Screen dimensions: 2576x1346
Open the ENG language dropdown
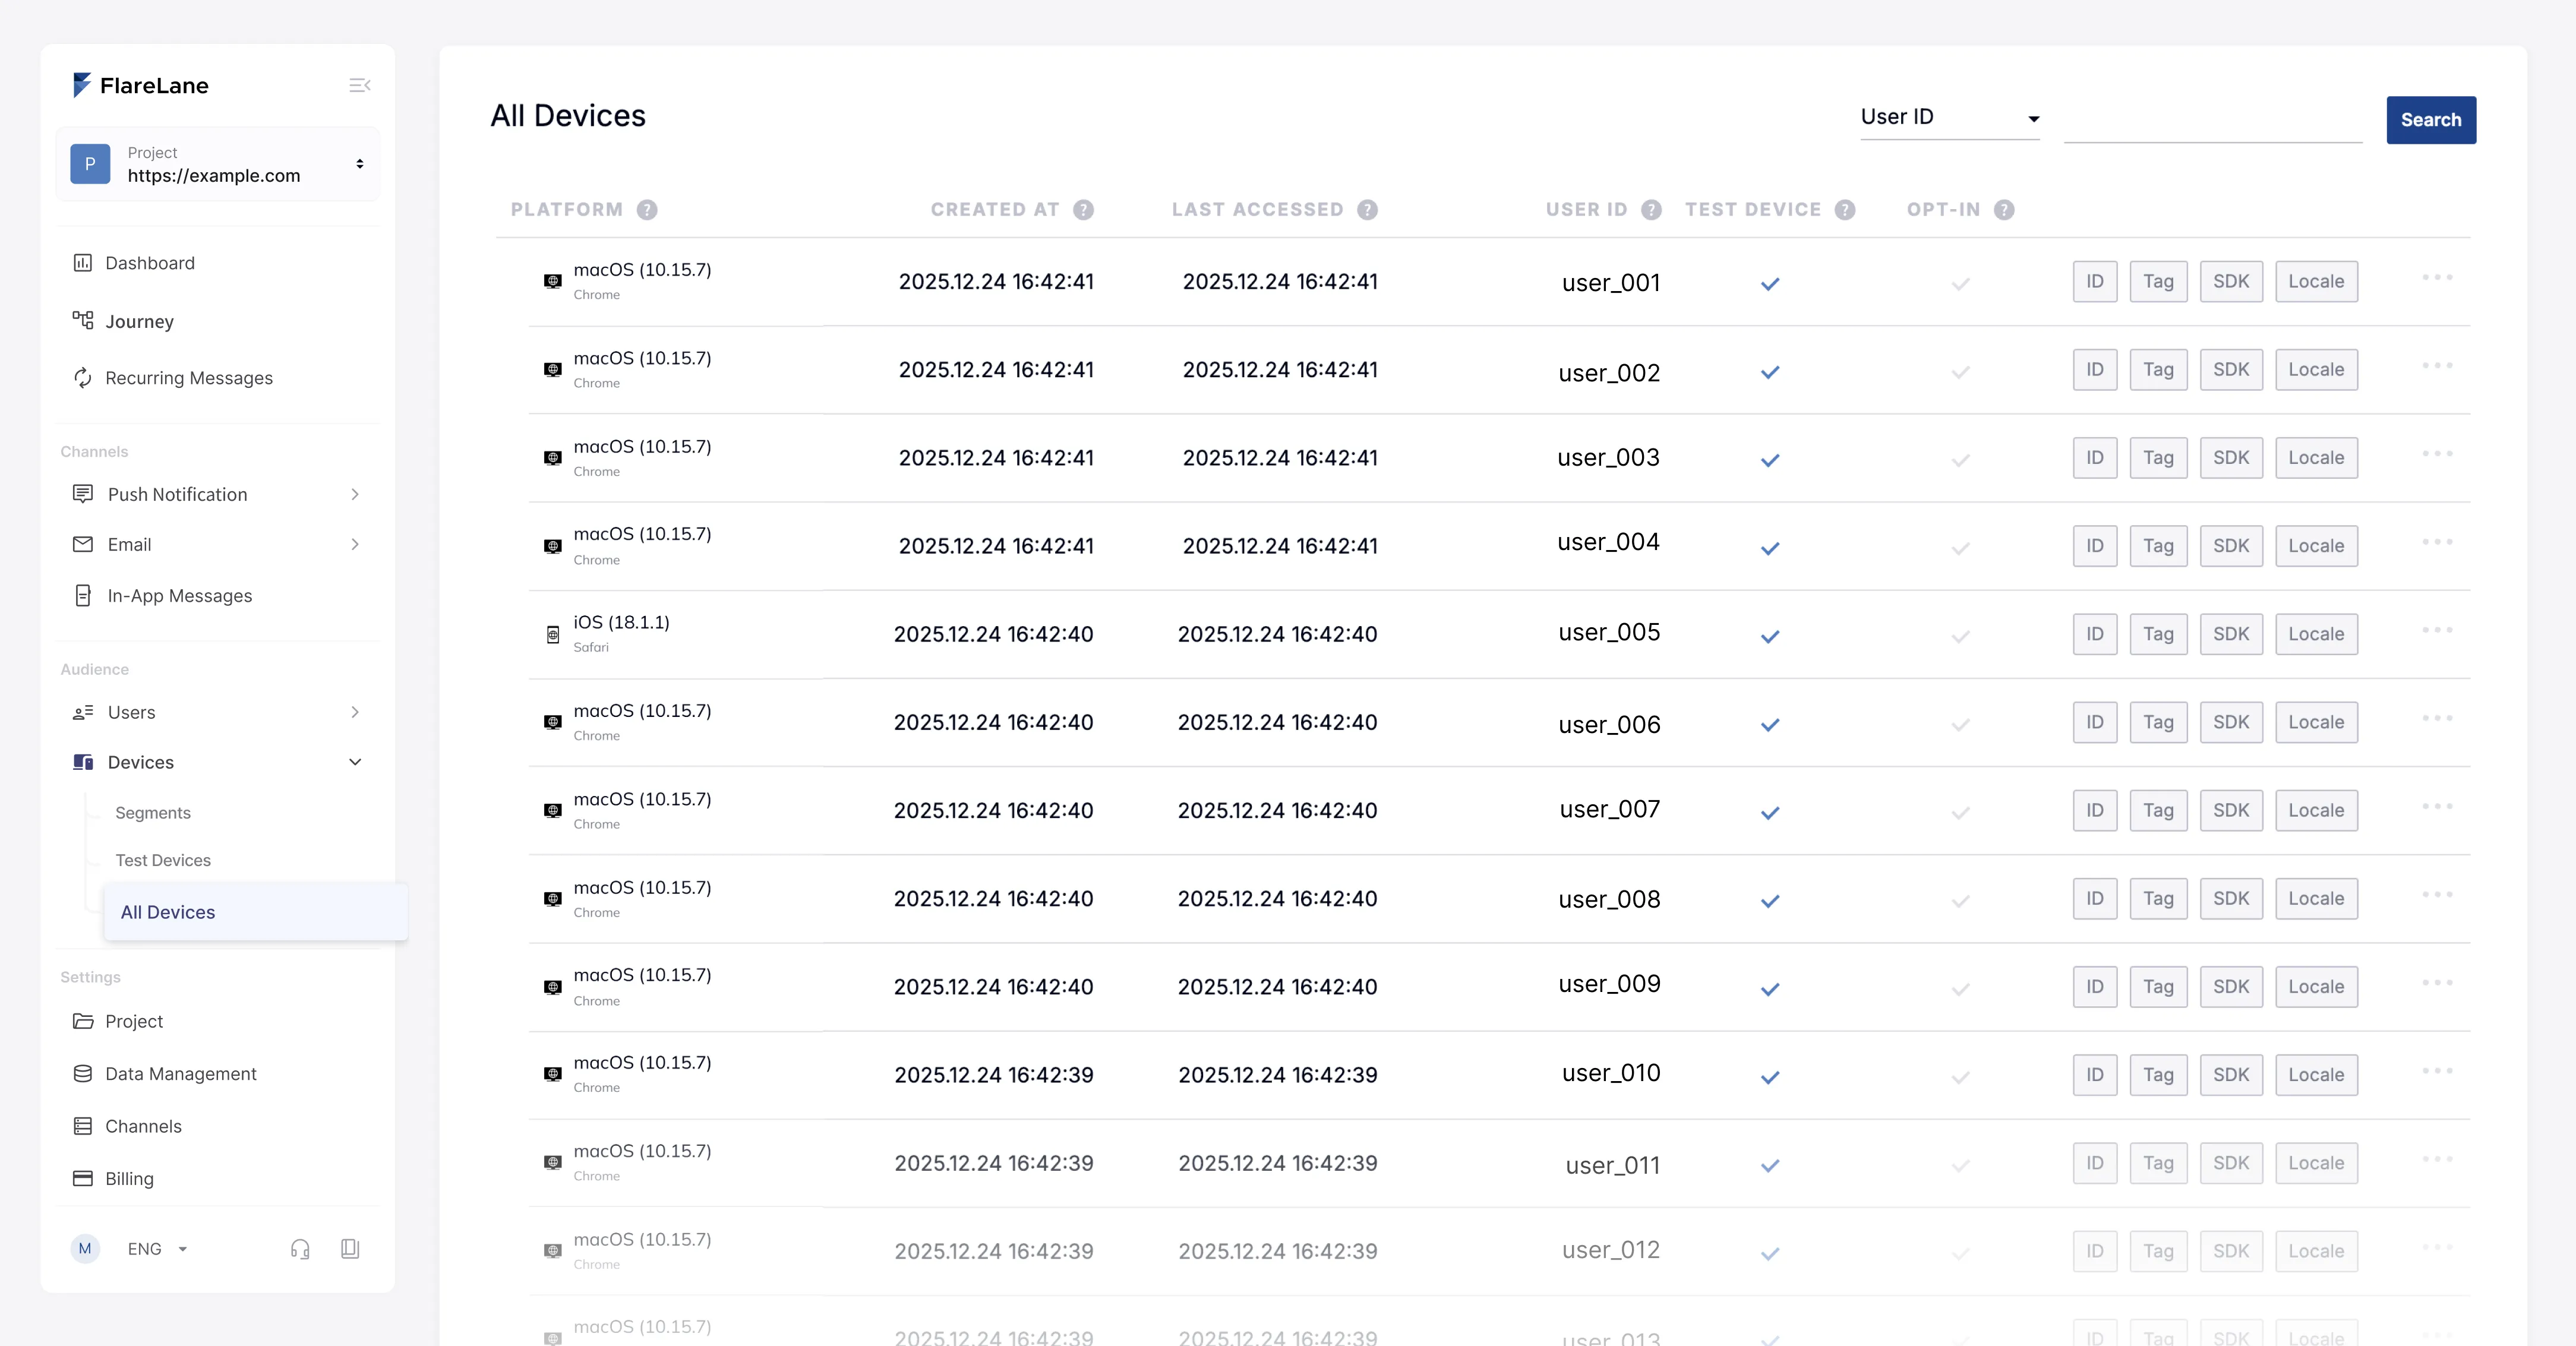(x=158, y=1248)
